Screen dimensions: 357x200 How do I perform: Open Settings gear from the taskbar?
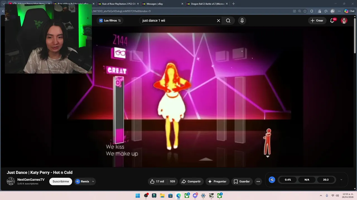[203, 196]
